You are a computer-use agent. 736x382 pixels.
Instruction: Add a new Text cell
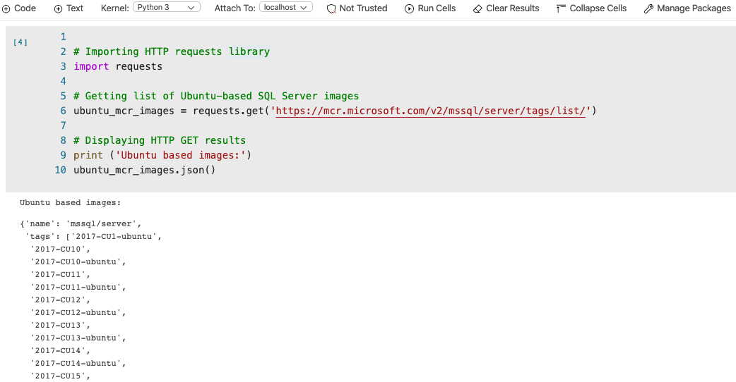pyautogui.click(x=69, y=8)
